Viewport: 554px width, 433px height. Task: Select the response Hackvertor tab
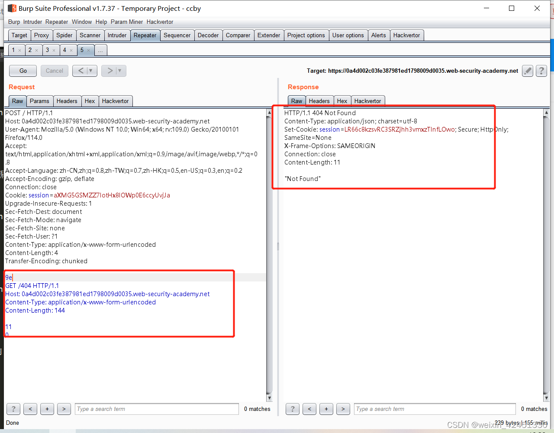pos(368,101)
